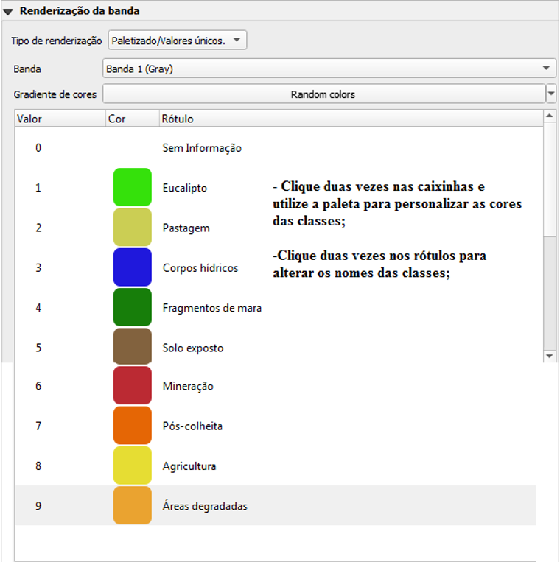The width and height of the screenshot is (560, 562).
Task: Select the Mineração label
Action: pyautogui.click(x=188, y=387)
